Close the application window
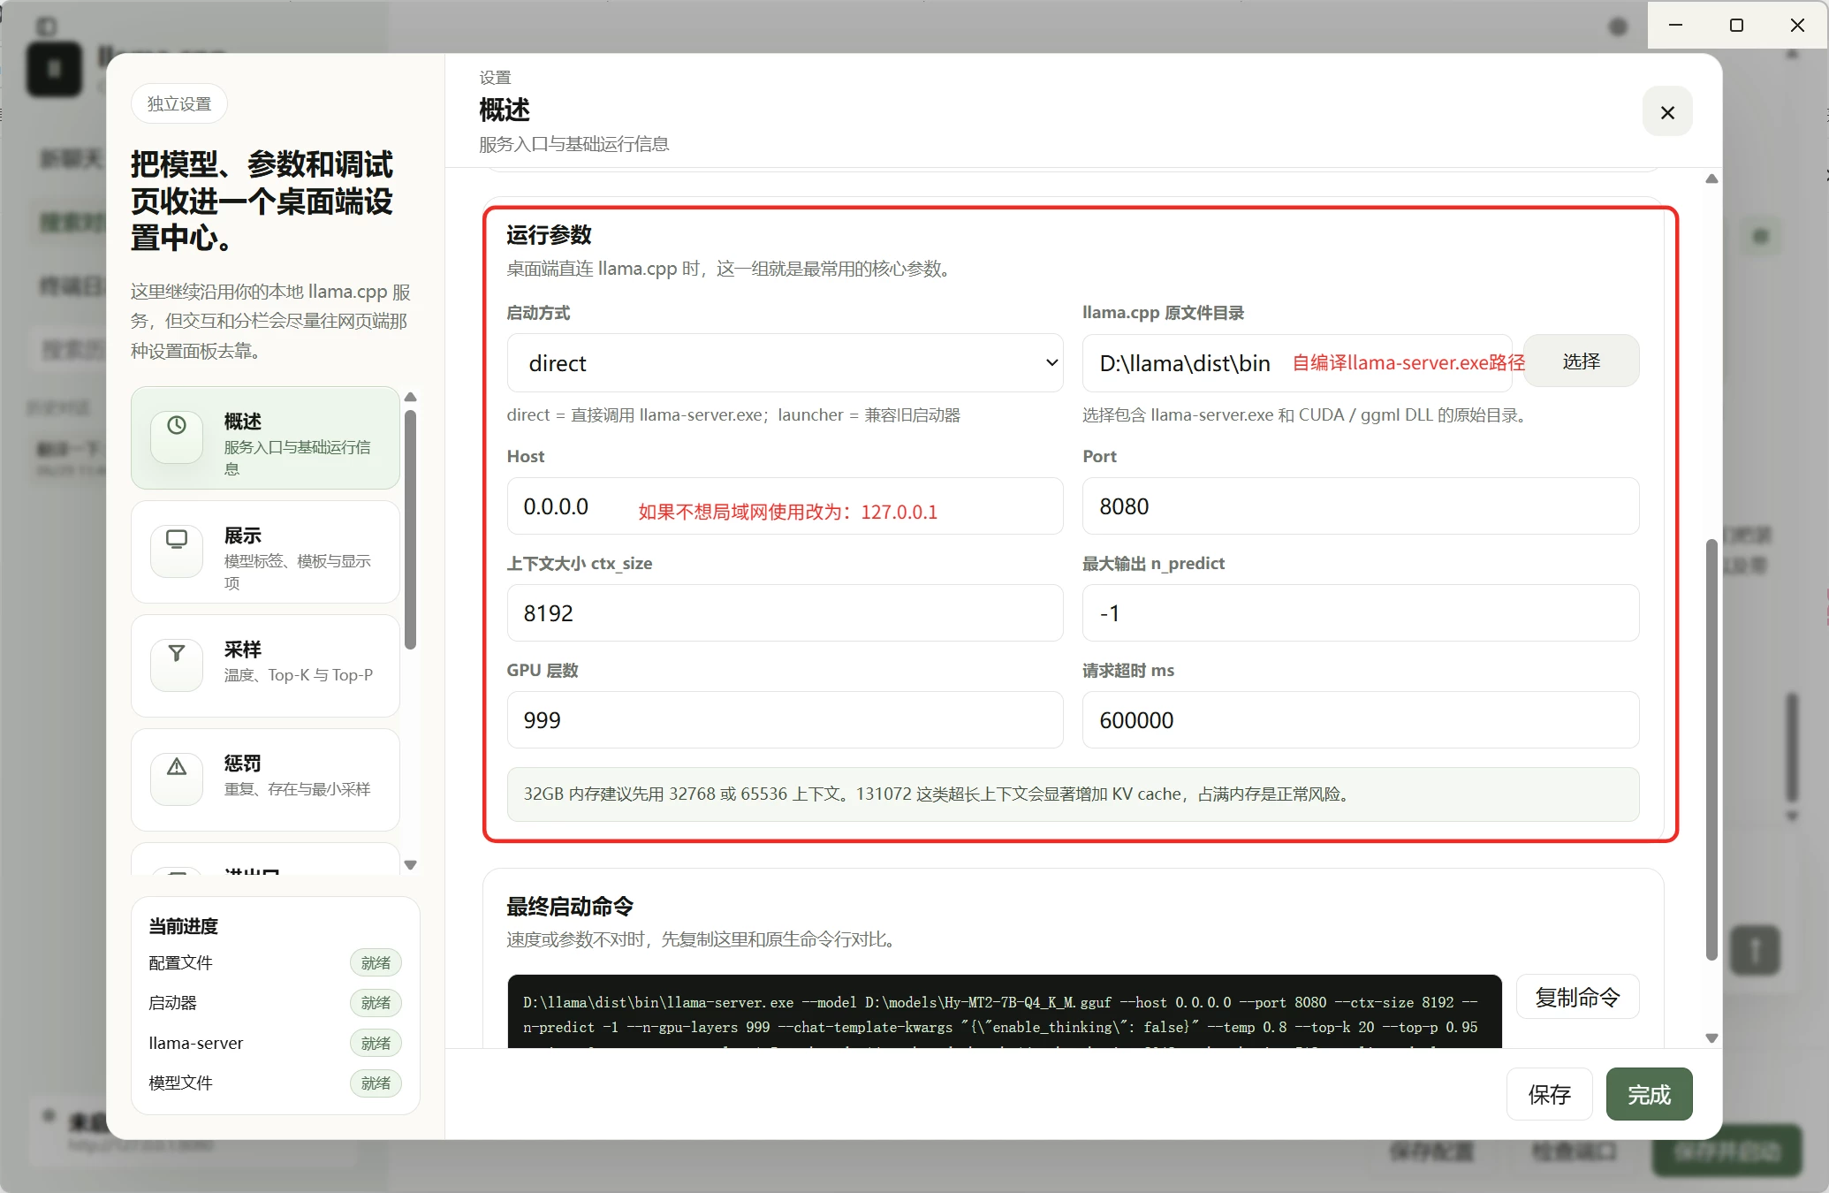 point(1797,25)
